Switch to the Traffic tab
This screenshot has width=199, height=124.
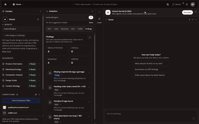point(80,29)
